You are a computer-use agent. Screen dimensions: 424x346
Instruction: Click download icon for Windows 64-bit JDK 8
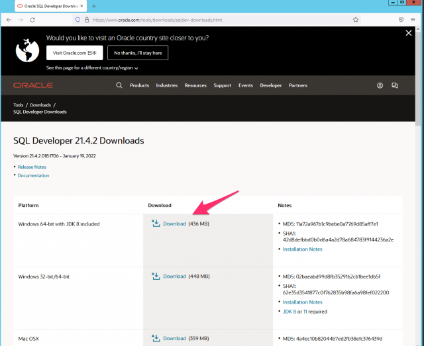pos(156,224)
